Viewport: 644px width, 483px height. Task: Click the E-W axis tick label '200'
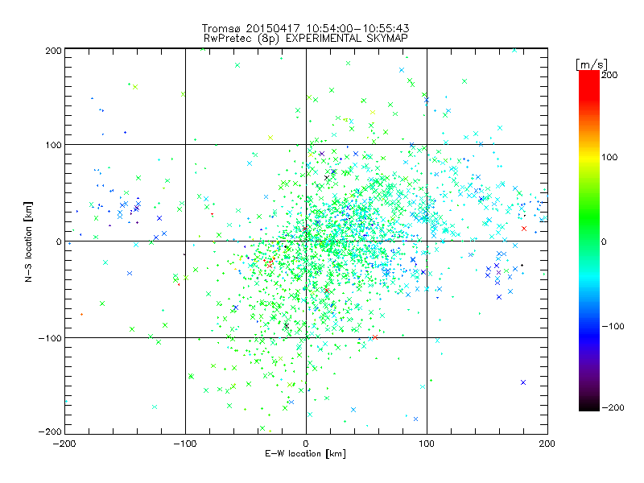[x=547, y=444]
